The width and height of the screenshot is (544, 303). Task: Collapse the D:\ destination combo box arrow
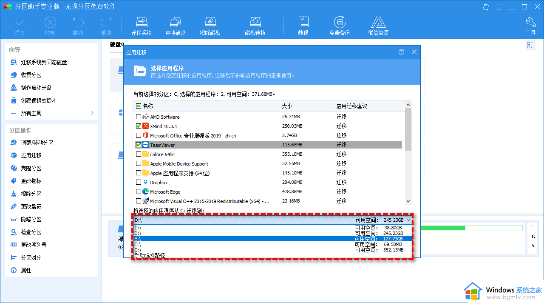point(408,220)
